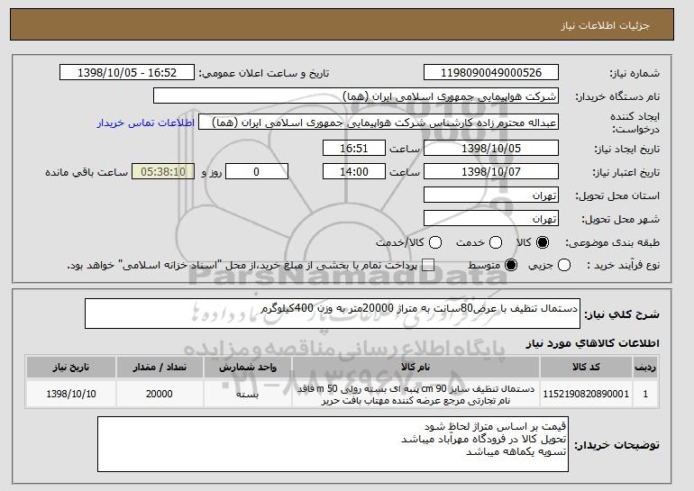
Task: Click the general need description text box
Action: click(x=333, y=314)
